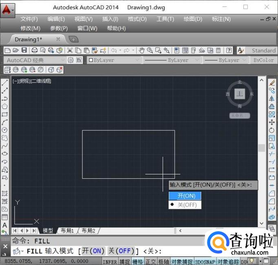Open the ByLayer linetype dropdown
278x265 pixels.
[x=172, y=60]
